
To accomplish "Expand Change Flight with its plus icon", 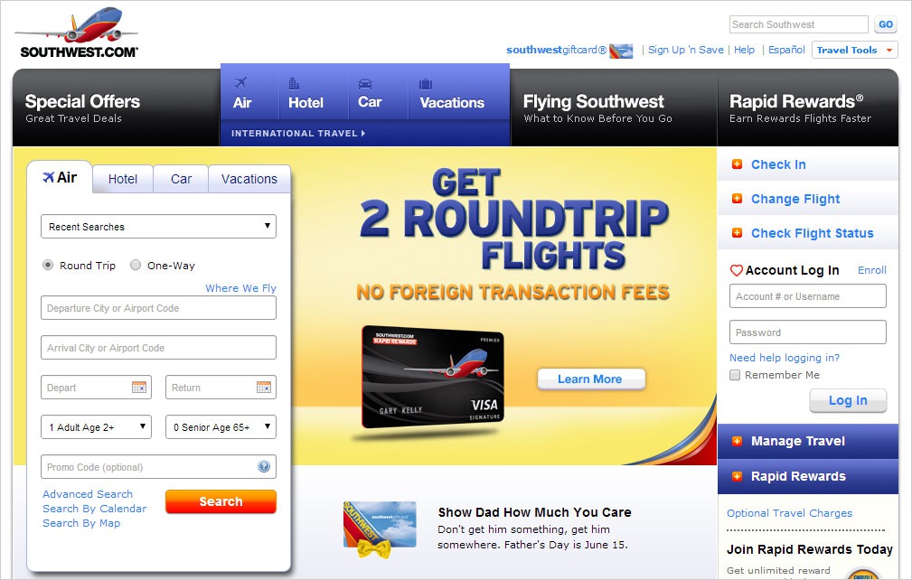I will click(737, 199).
